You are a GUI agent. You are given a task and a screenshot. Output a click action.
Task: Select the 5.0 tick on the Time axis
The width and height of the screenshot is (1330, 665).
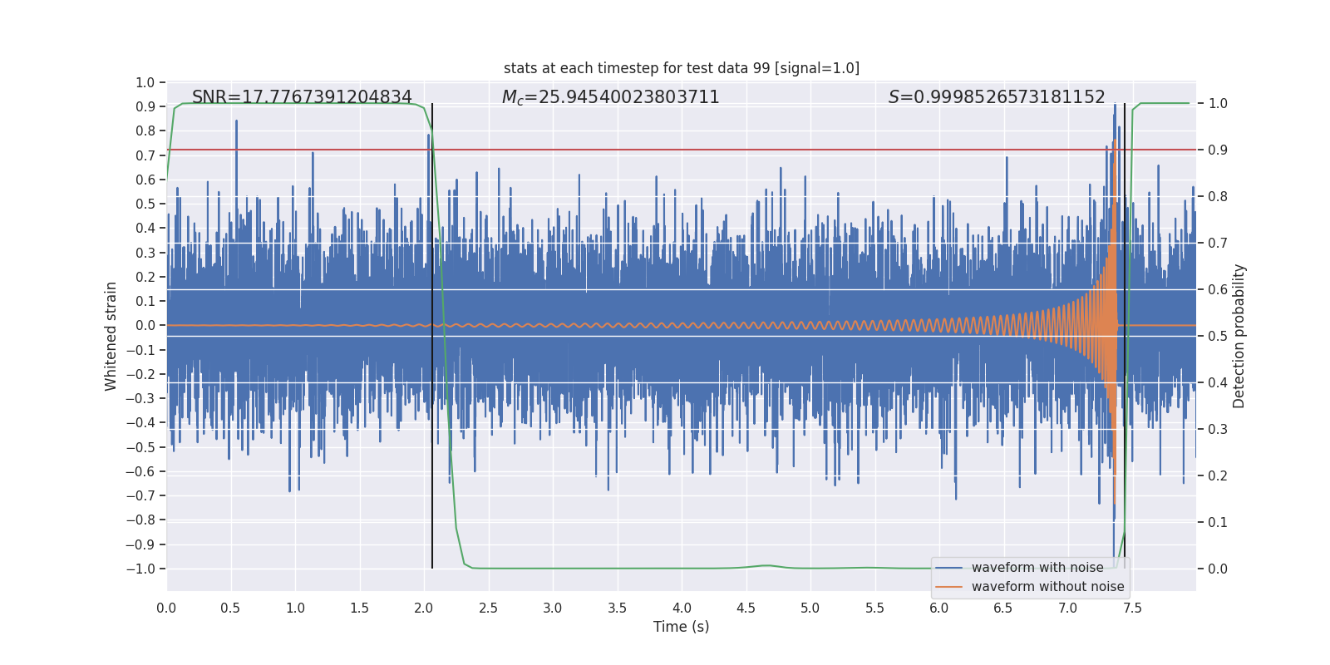(810, 608)
